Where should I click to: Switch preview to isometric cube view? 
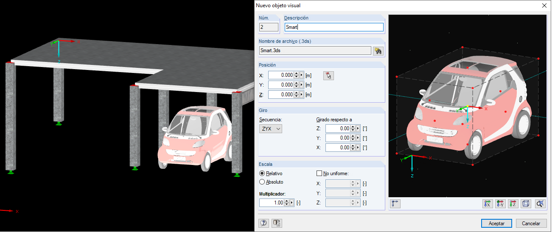point(526,204)
